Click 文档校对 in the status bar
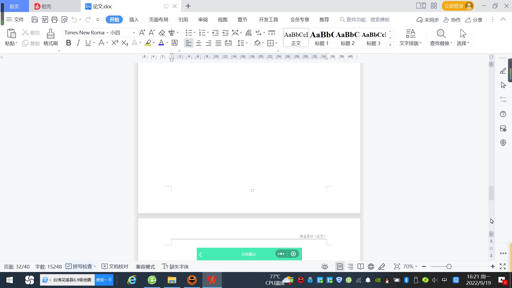The width and height of the screenshot is (512, 288). [x=115, y=267]
